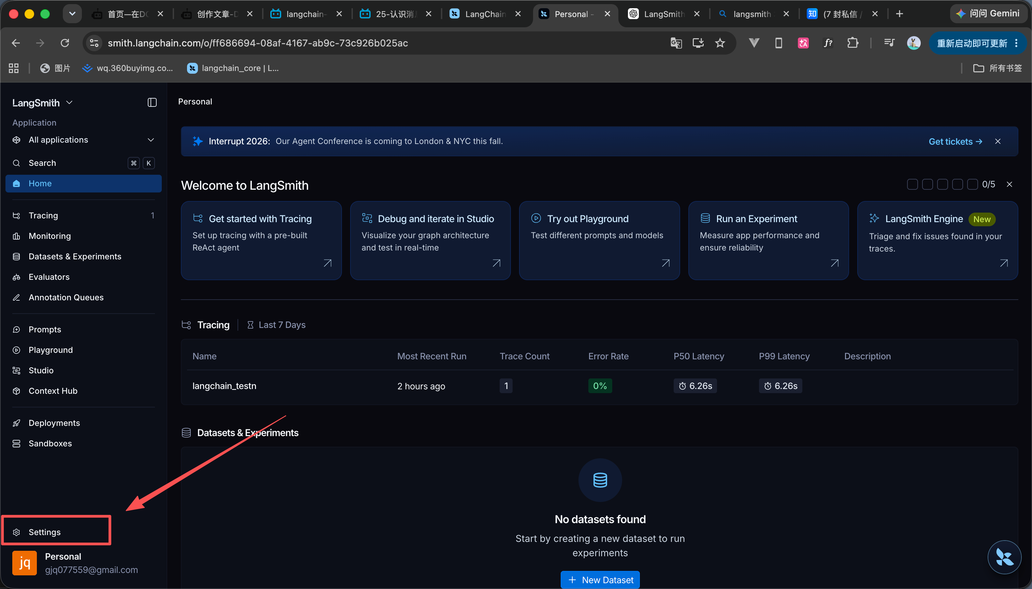Collapse the LangSmith sidebar panel icon
The image size is (1032, 589).
pyautogui.click(x=152, y=102)
